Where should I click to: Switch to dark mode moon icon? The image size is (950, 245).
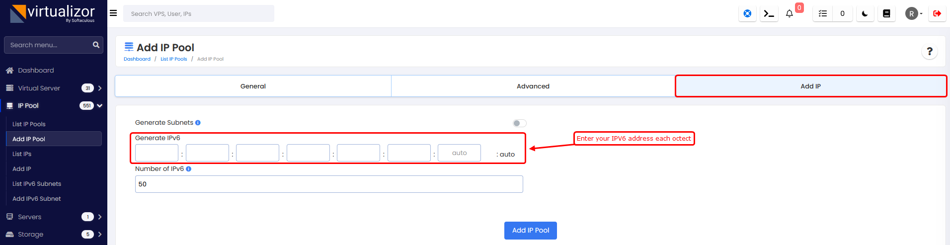(x=865, y=14)
